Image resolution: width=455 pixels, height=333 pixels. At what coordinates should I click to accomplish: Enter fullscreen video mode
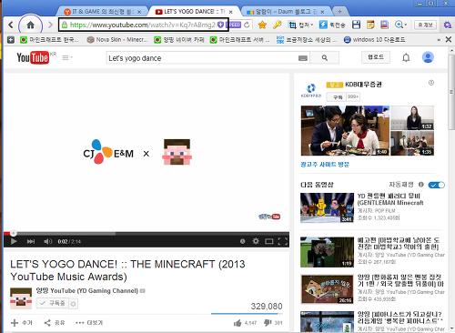coord(283,241)
